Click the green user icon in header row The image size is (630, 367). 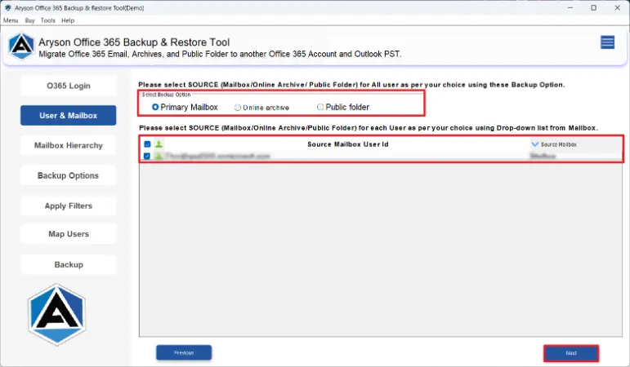pos(159,144)
